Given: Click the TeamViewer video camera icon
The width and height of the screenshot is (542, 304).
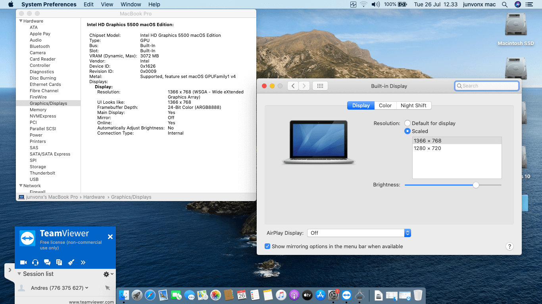Looking at the screenshot, I should [x=23, y=262].
